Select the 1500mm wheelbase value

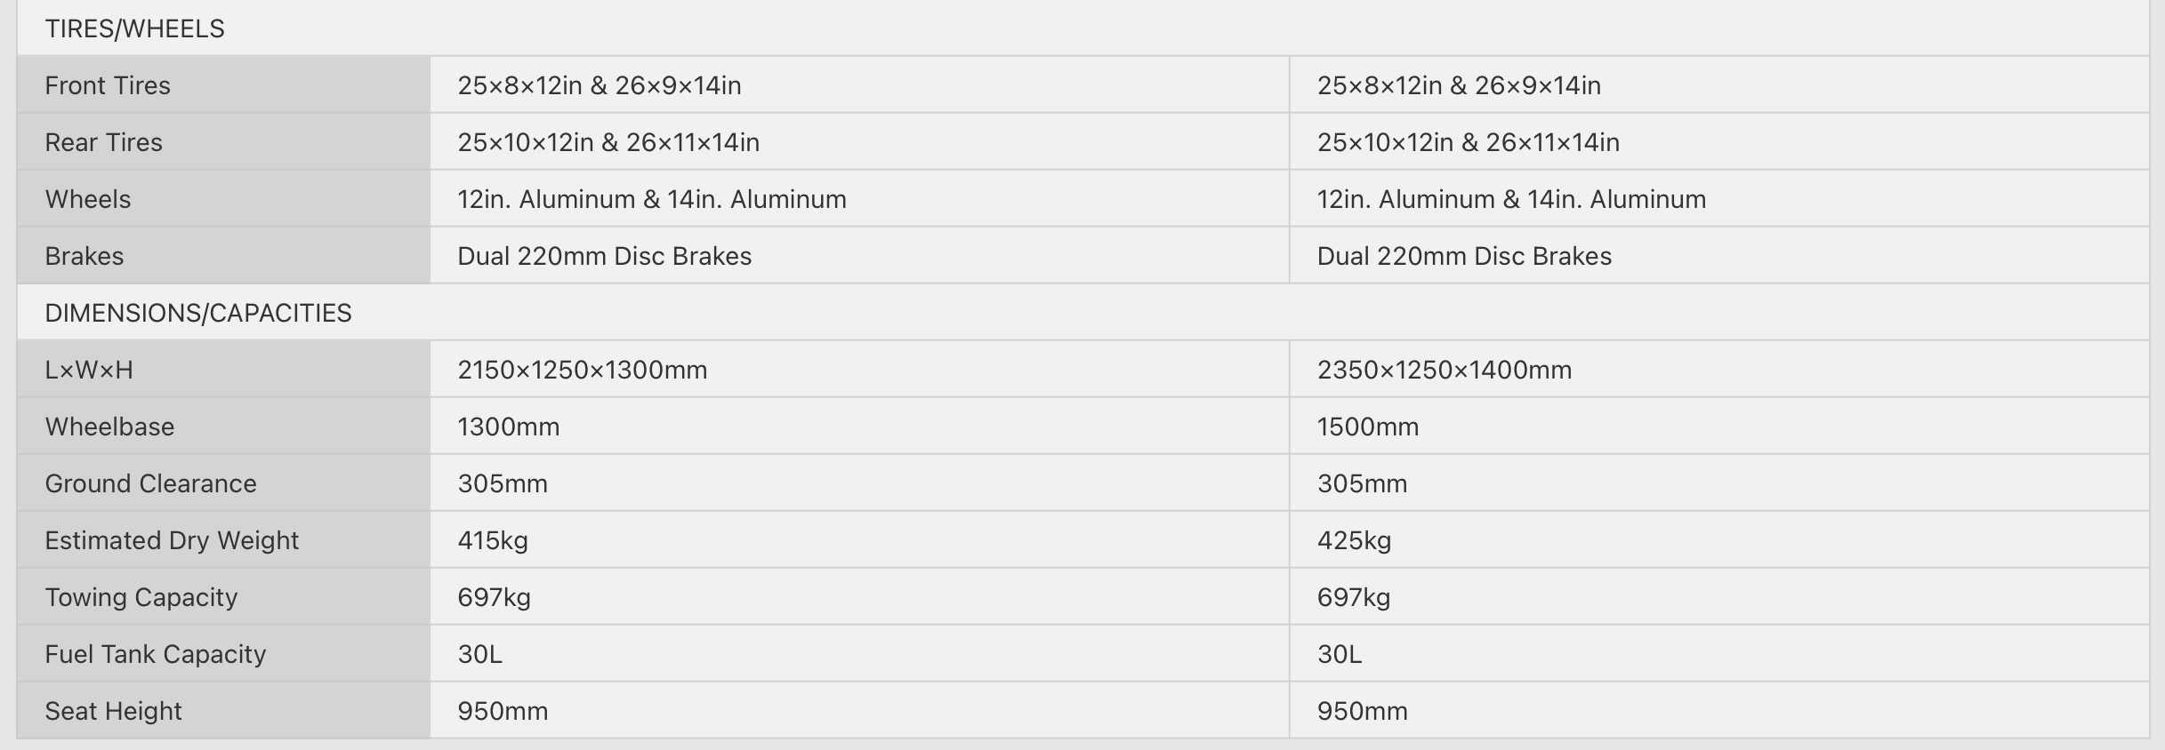click(1368, 427)
